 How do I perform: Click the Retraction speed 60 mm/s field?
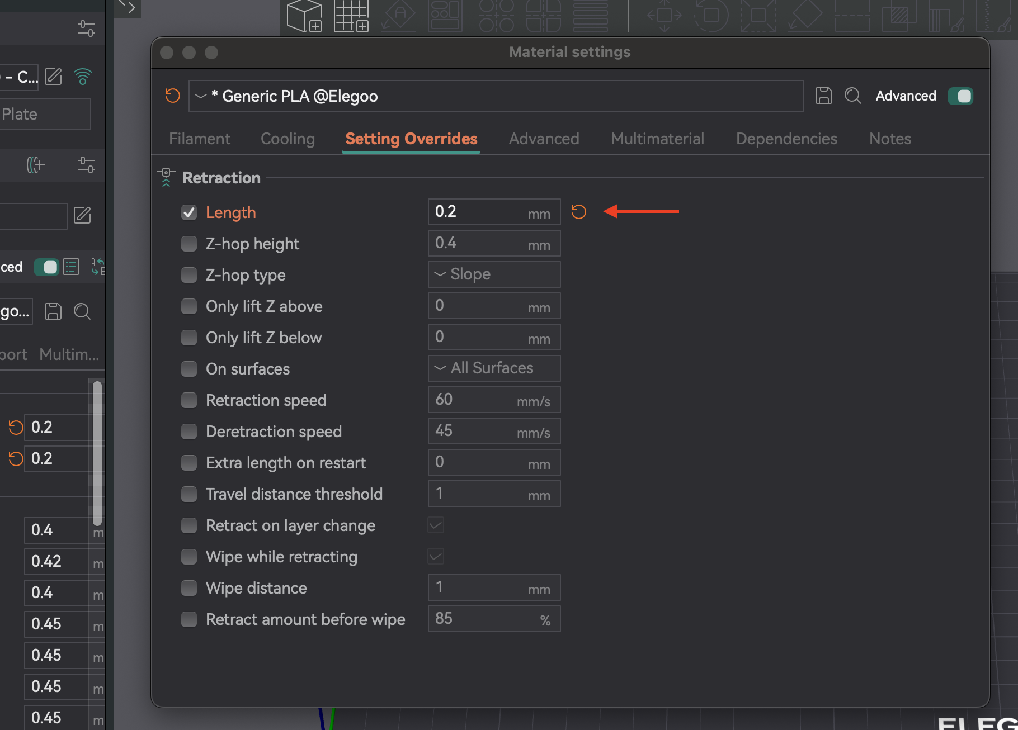point(494,400)
